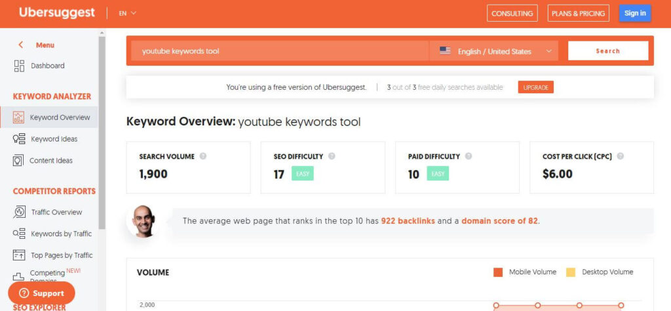
Task: Click the Upgrade button
Action: (536, 87)
